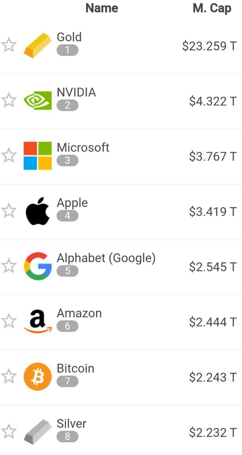Star Microsoft as a favorite
The height and width of the screenshot is (455, 242).
click(9, 156)
